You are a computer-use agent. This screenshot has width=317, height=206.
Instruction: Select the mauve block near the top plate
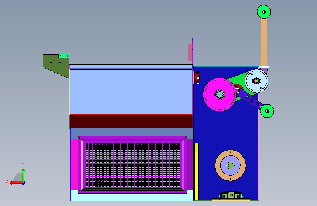(190, 52)
